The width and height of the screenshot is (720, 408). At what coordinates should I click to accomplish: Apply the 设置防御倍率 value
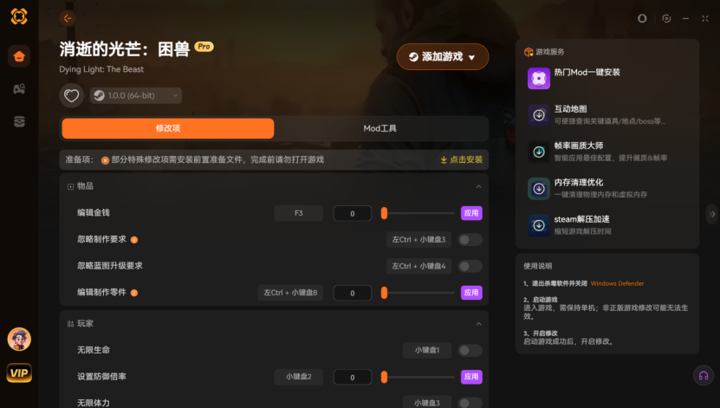(x=471, y=377)
